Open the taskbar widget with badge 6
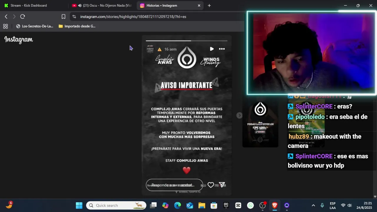The width and height of the screenshot is (377, 212). click(x=9, y=205)
